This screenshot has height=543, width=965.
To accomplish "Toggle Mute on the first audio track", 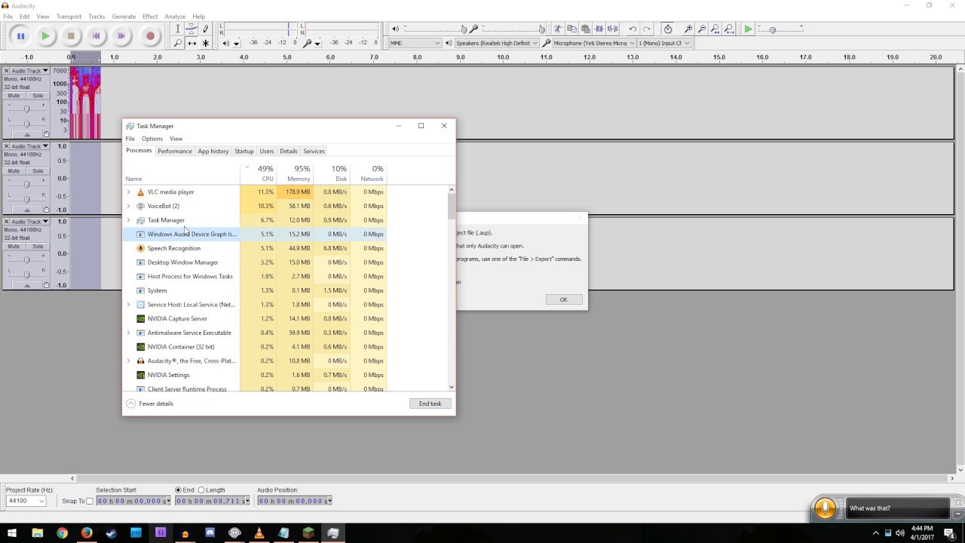I will (14, 96).
